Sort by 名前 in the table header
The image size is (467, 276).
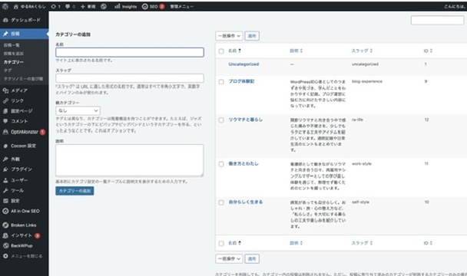coord(235,51)
